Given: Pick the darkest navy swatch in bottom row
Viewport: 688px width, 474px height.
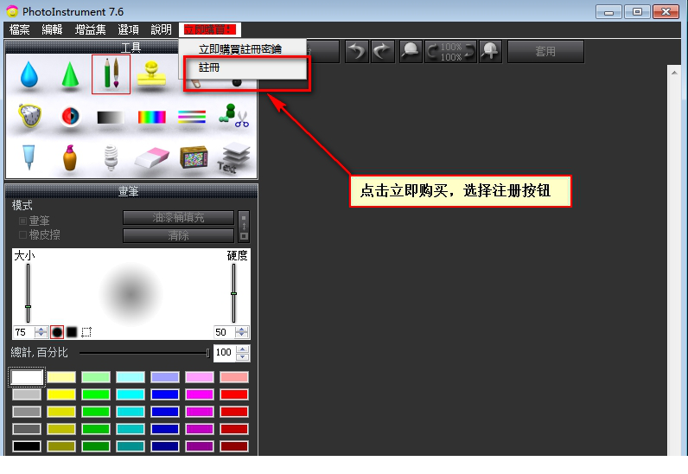Looking at the screenshot, I should pyautogui.click(x=165, y=446).
